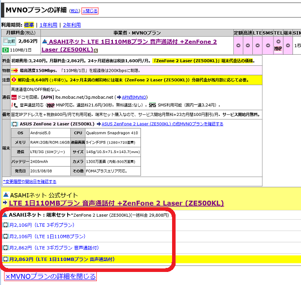Click the LTE circle mark

[x=257, y=46]
